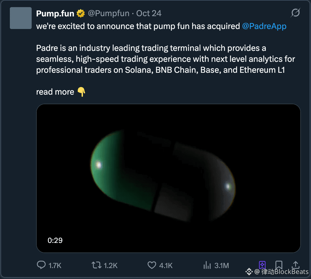Click the 4.1K likes count
Image resolution: width=311 pixels, height=279 pixels.
(166, 265)
